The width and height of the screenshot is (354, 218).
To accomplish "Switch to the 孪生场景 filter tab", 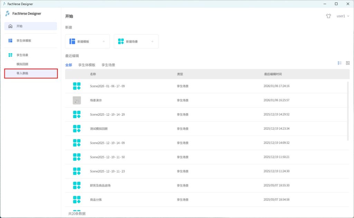I will click(108, 65).
